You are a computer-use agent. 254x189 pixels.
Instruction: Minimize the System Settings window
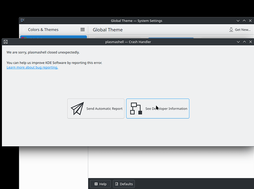(238, 20)
